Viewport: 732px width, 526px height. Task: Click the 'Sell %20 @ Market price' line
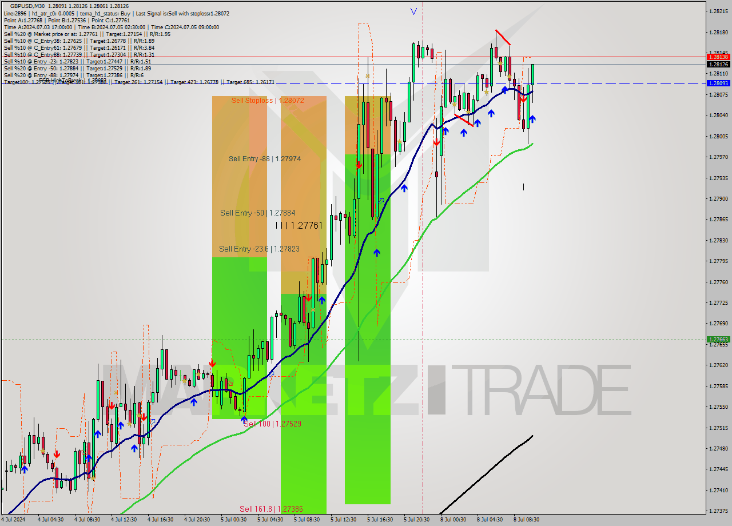click(87, 34)
